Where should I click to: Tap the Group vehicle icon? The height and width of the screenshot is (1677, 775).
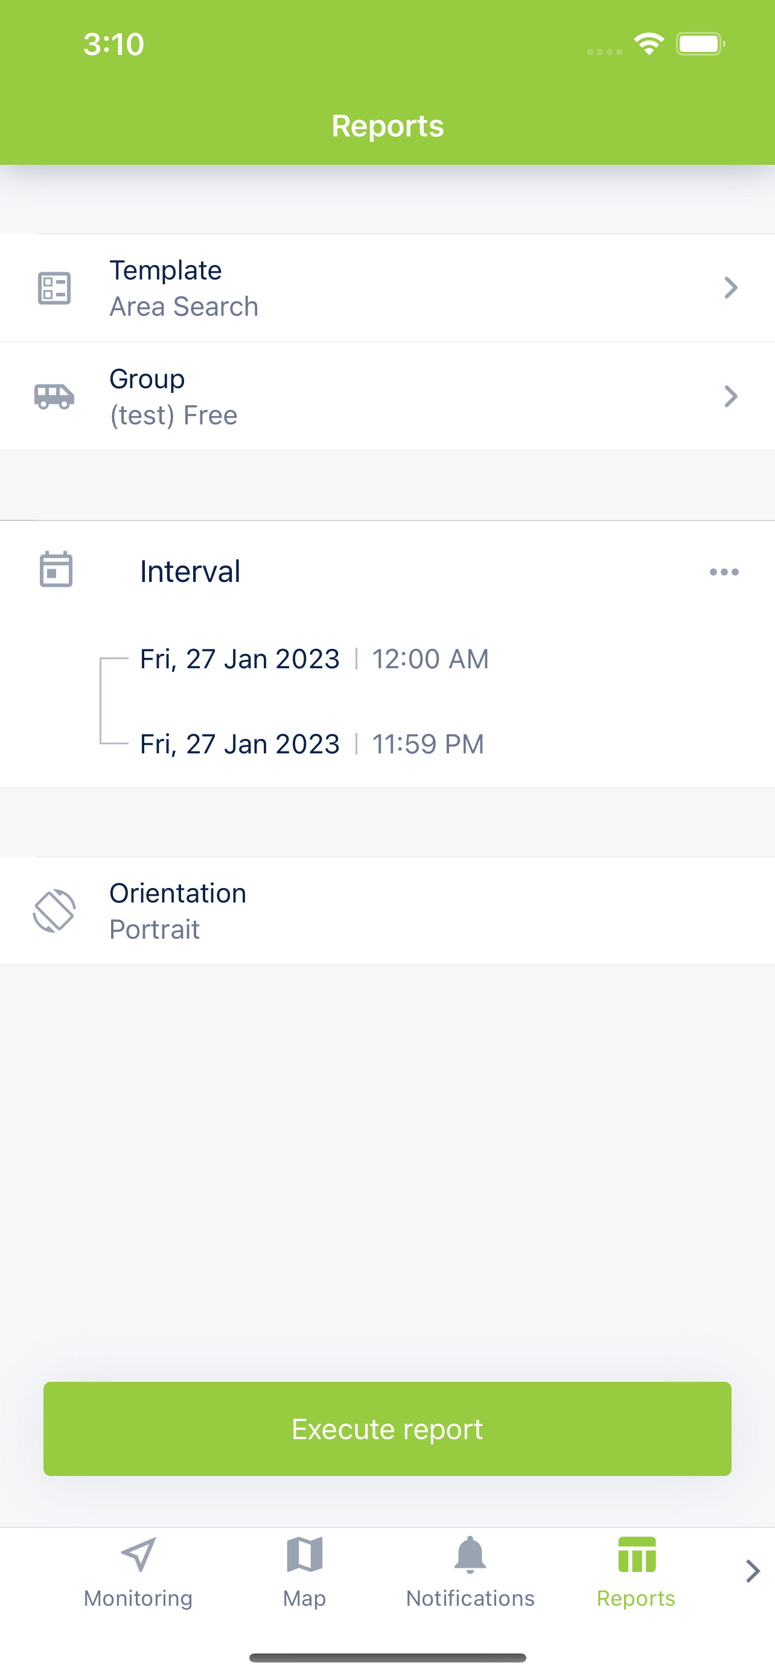(54, 397)
